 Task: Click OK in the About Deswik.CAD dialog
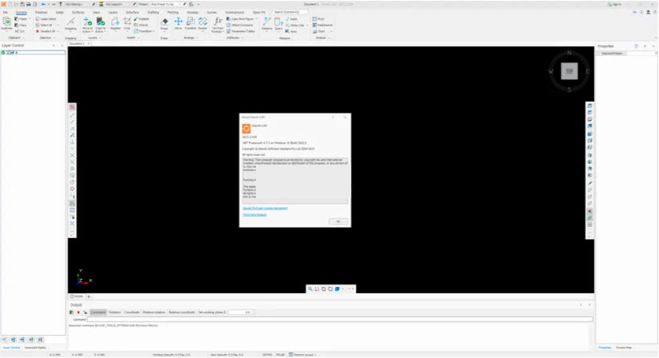(x=338, y=221)
